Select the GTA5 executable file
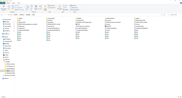This screenshot has height=98, width=182. [78, 24]
